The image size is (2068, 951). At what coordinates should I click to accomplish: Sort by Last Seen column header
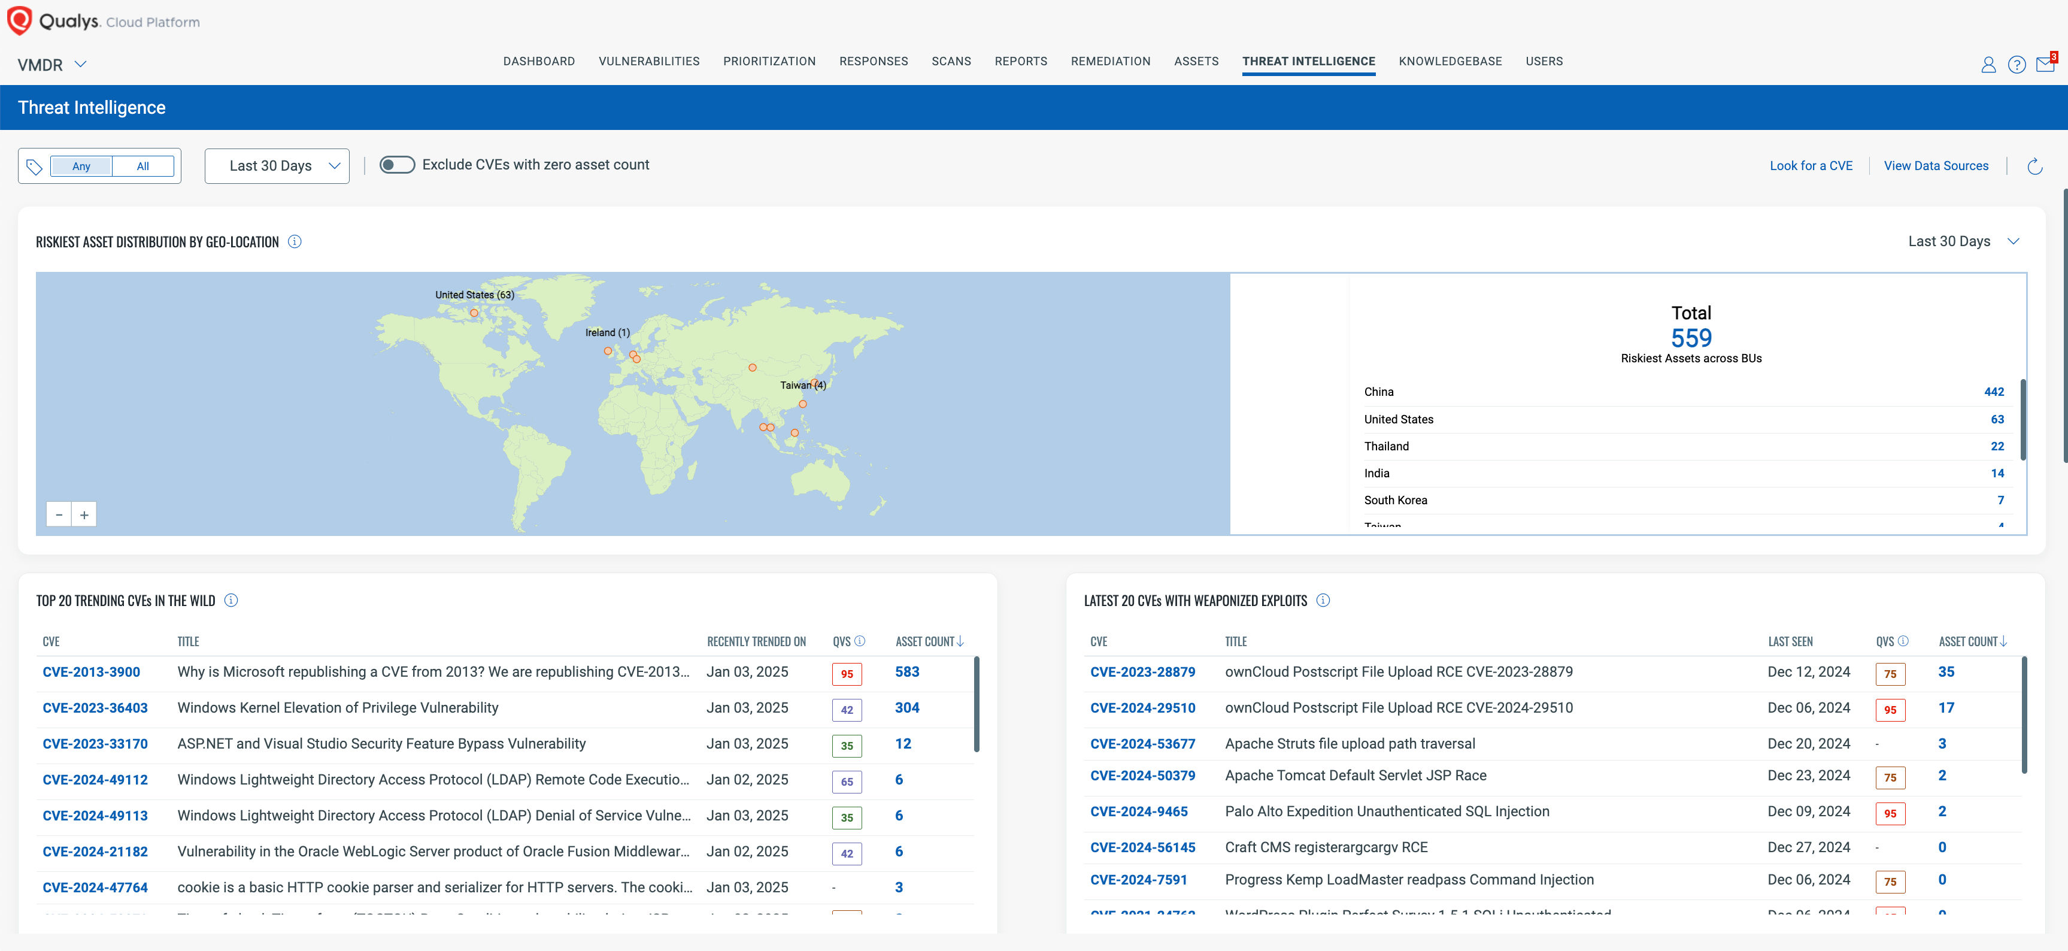pyautogui.click(x=1790, y=642)
